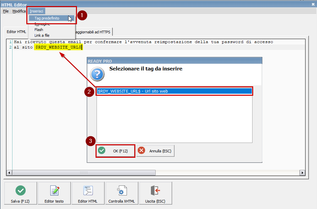Viewport: 317px width, 209px height.
Task: Select the $RDY_WEBSITE_URL$ tag list item
Action: [x=174, y=91]
